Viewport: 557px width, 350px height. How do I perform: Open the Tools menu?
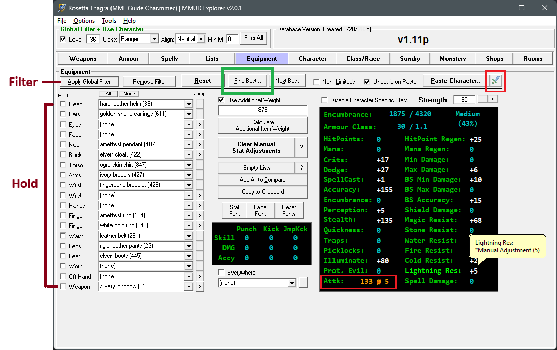tap(109, 21)
